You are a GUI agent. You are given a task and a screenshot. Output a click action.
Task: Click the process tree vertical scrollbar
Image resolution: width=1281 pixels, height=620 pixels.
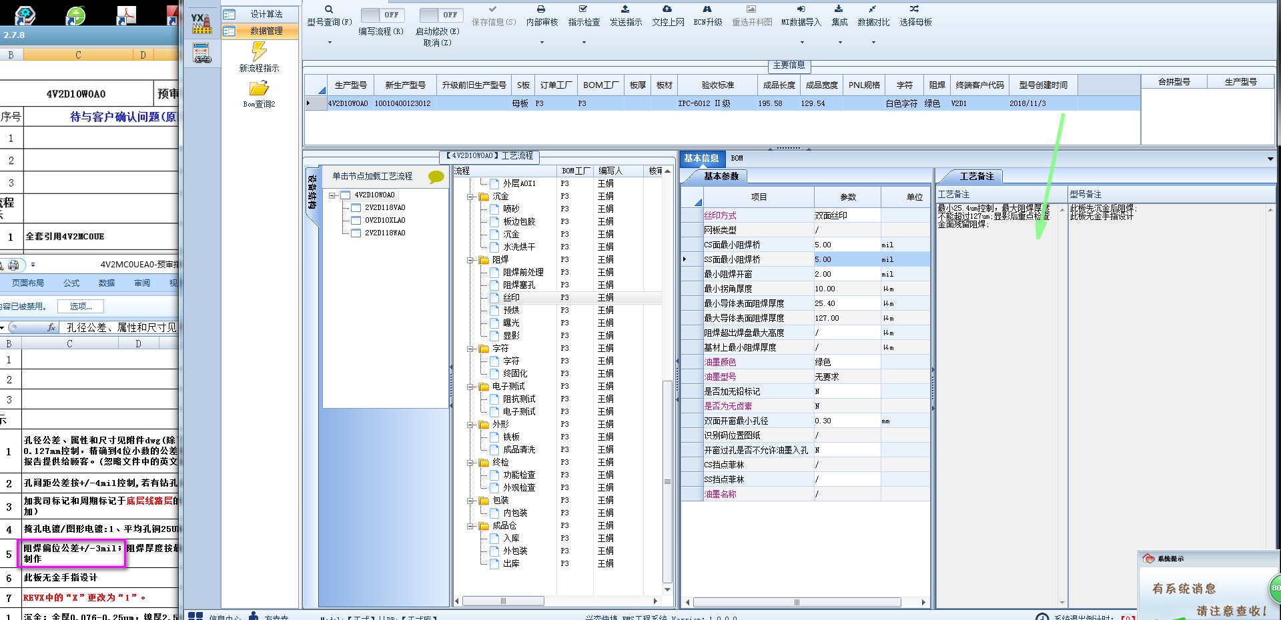(x=667, y=481)
